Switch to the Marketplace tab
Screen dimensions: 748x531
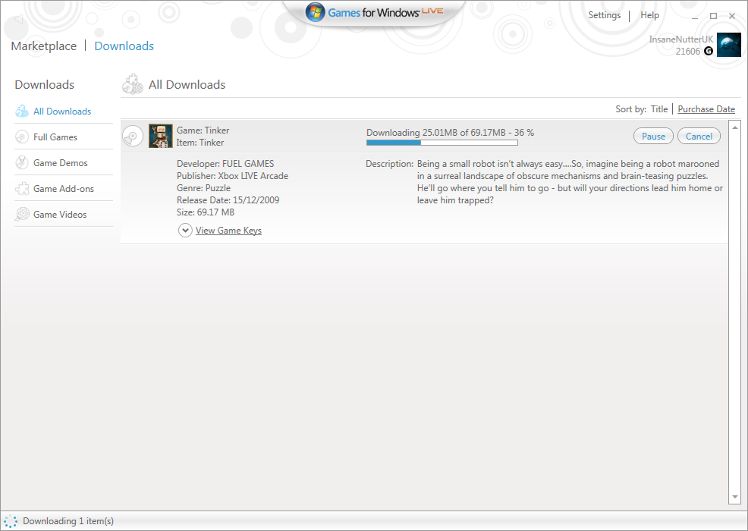(x=44, y=46)
